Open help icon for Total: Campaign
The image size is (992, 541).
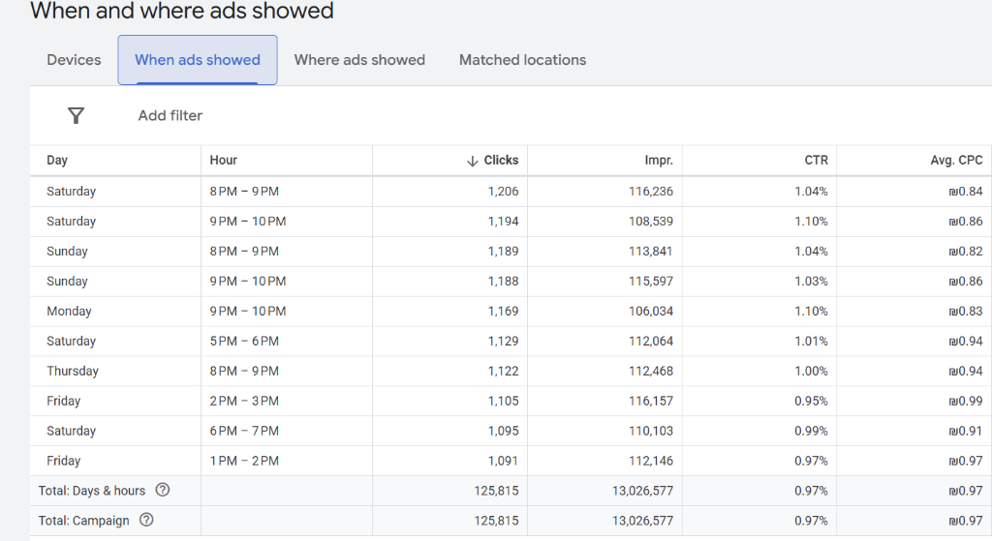pyautogui.click(x=146, y=520)
